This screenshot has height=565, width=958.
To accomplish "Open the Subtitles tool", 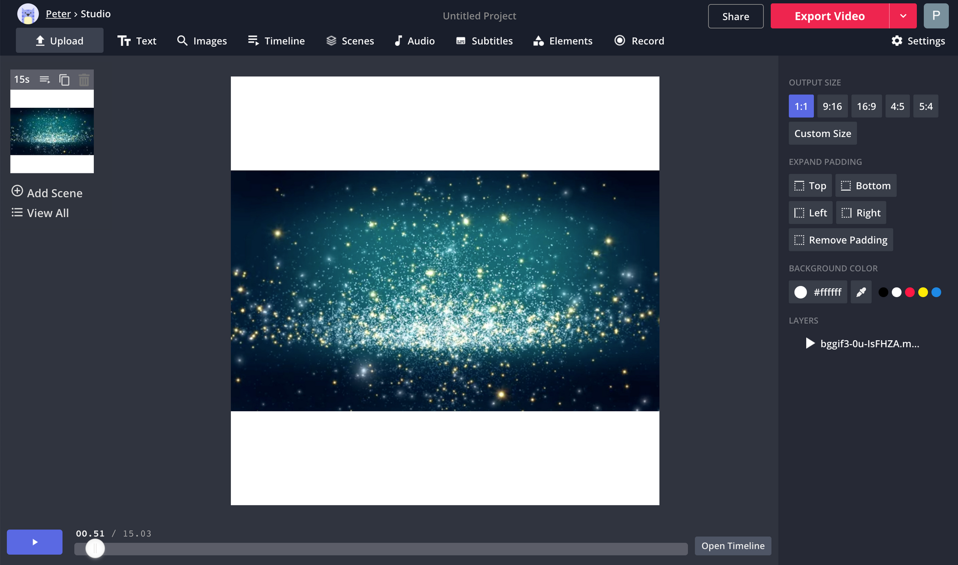I will point(484,41).
